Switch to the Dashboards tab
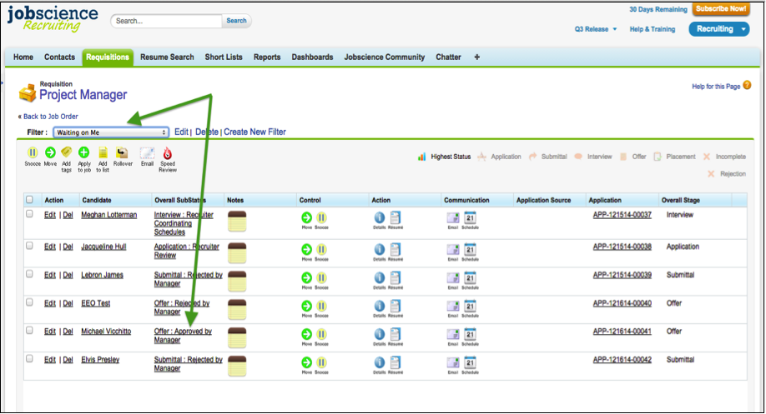 (313, 57)
